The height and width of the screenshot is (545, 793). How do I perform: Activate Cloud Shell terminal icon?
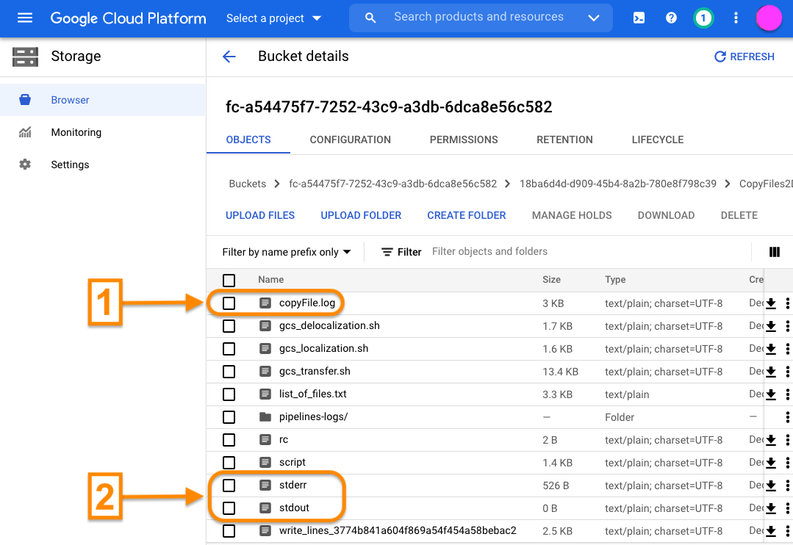pos(639,18)
